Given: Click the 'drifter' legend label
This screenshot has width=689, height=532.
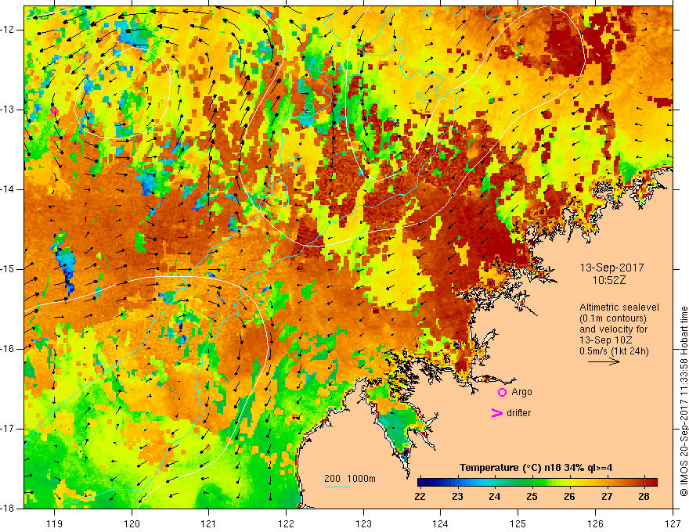Looking at the screenshot, I should click(518, 413).
